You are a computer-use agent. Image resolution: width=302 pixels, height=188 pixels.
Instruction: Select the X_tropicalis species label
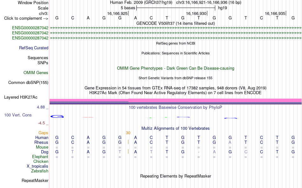[x=38, y=166]
